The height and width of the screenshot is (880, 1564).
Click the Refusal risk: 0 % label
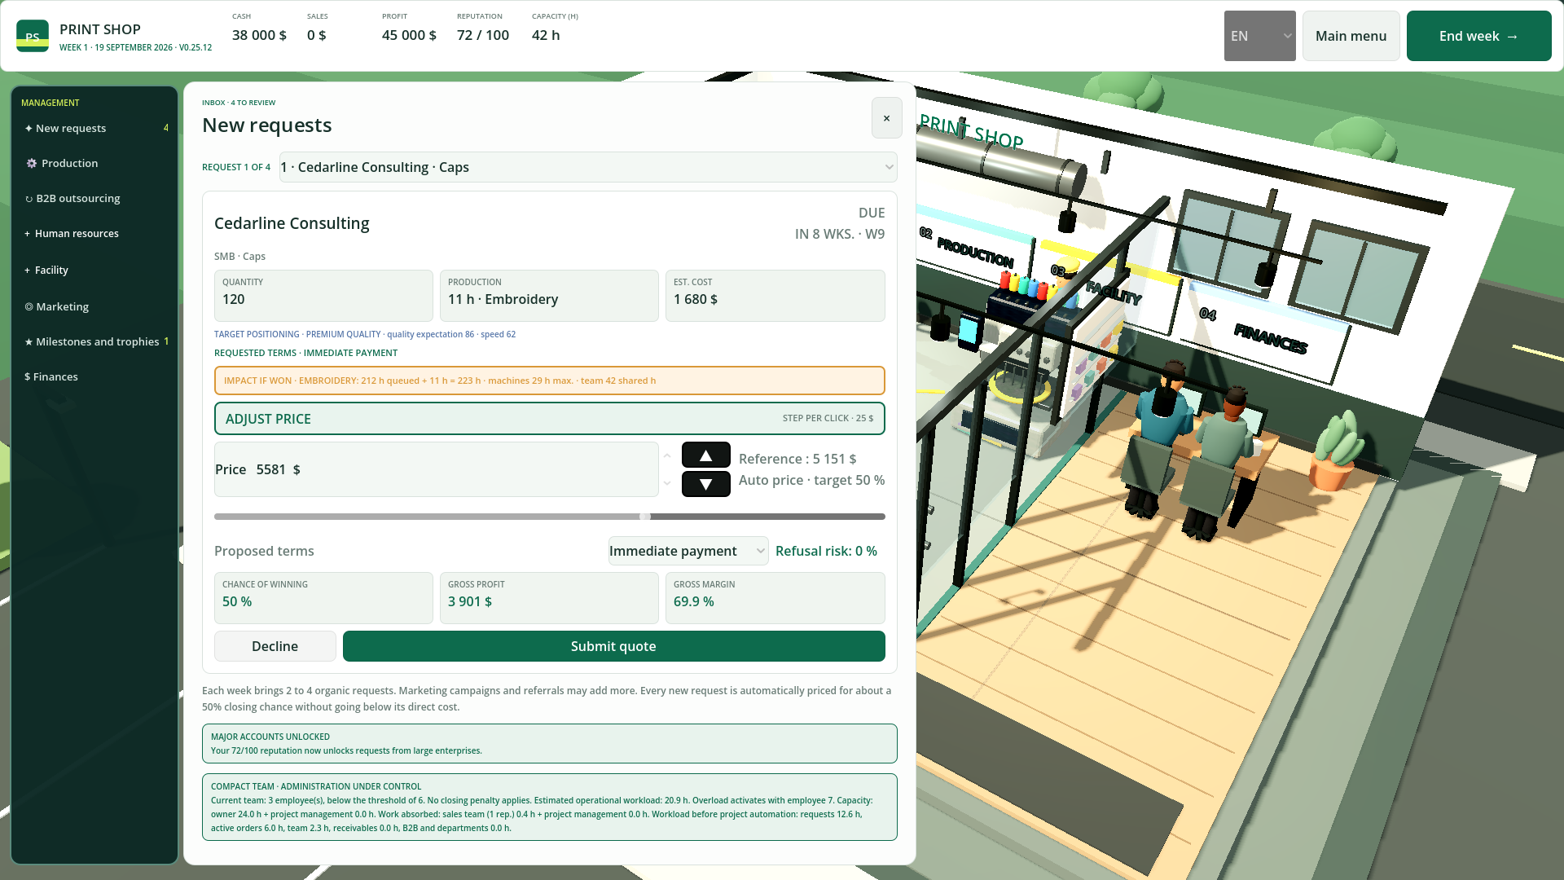tap(826, 551)
